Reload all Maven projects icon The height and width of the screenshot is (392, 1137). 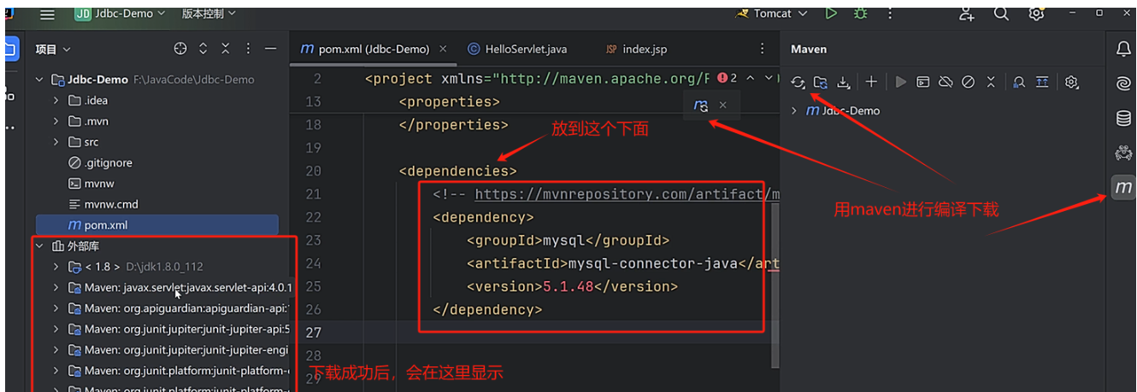(798, 82)
